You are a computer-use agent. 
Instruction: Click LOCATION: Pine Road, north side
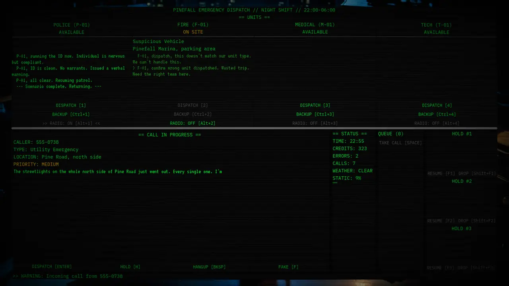(57, 157)
